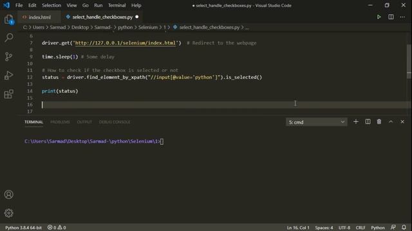Open the Explorer view in activity bar
This screenshot has width=412, height=231.
[x=8, y=19]
